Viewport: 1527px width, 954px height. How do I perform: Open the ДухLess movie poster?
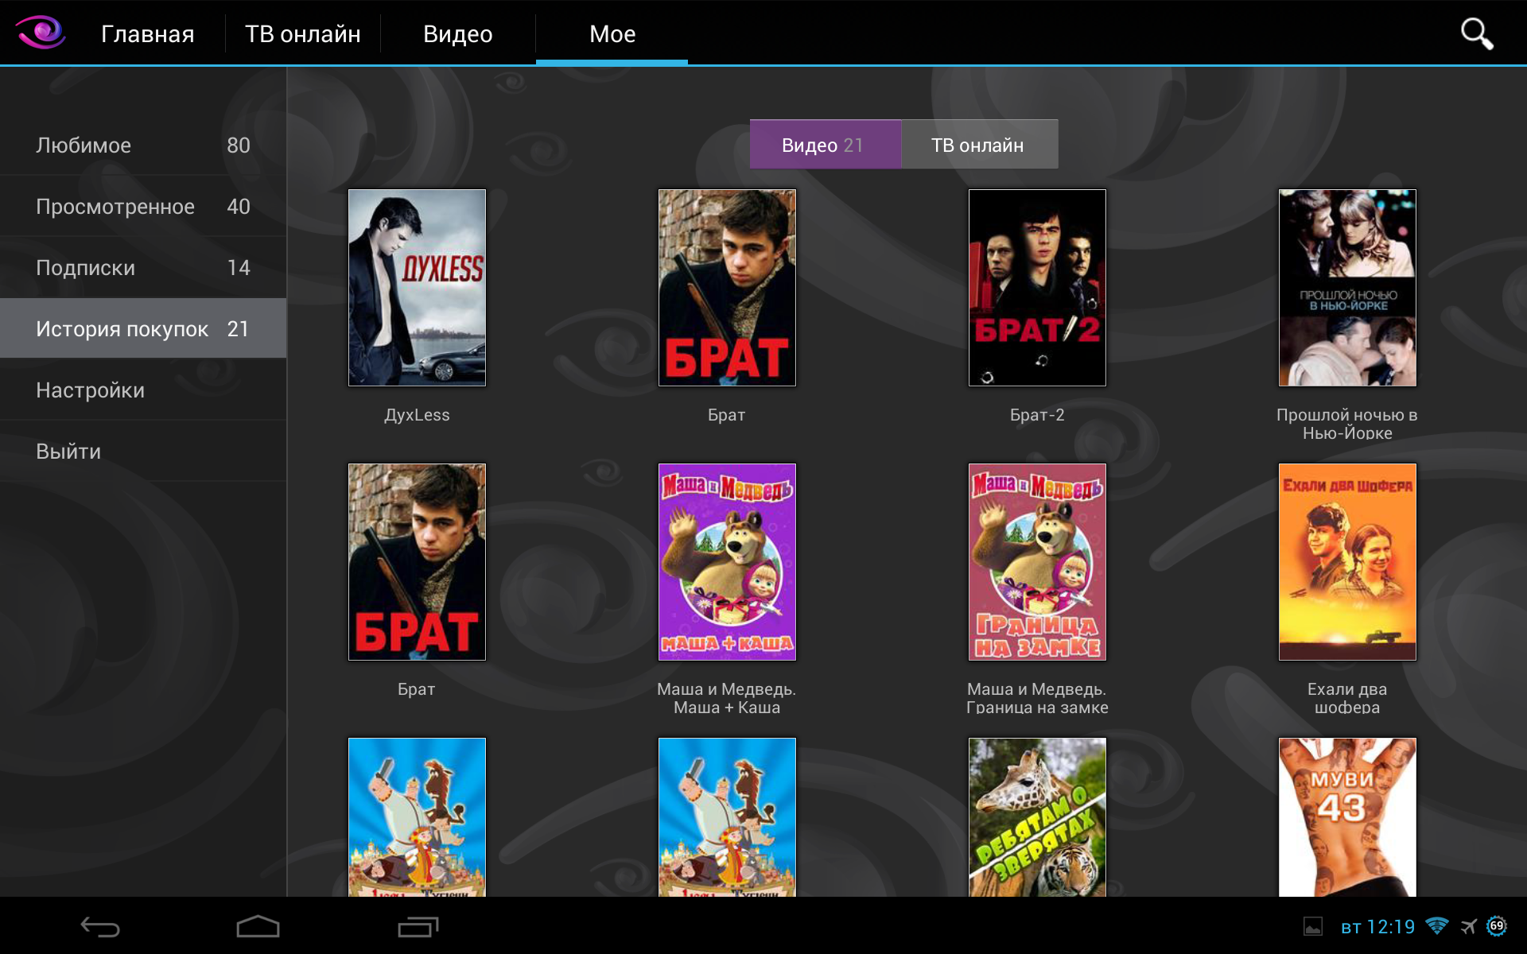pos(417,288)
